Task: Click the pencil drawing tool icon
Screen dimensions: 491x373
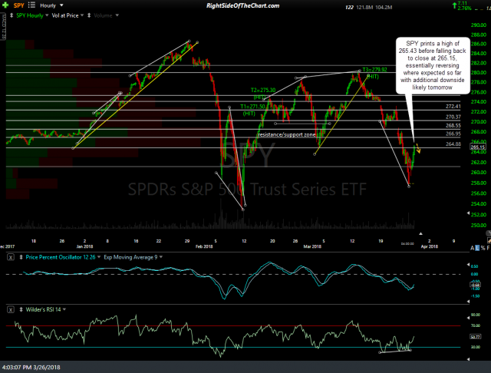Action: [489, 240]
